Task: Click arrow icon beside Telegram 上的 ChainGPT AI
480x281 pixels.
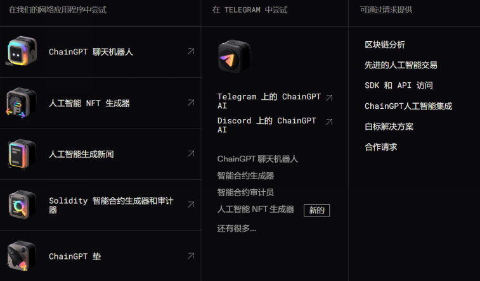Action: [329, 97]
